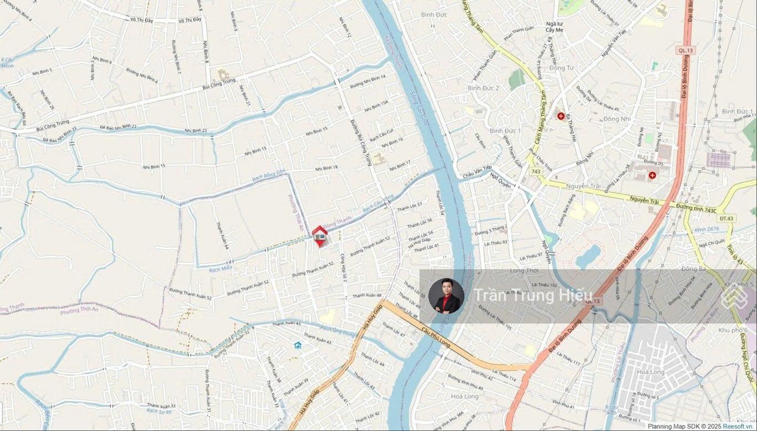Click the ĐT.43 route shield
Screen dimensions: 757x431
728,218
